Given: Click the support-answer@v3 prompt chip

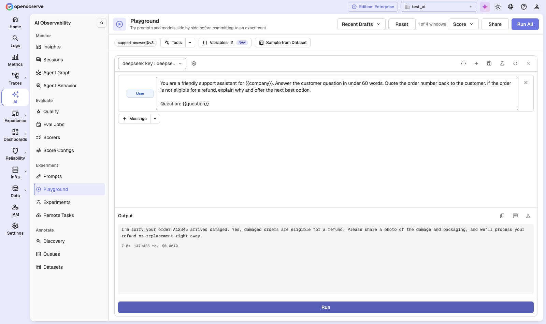Looking at the screenshot, I should tap(135, 43).
